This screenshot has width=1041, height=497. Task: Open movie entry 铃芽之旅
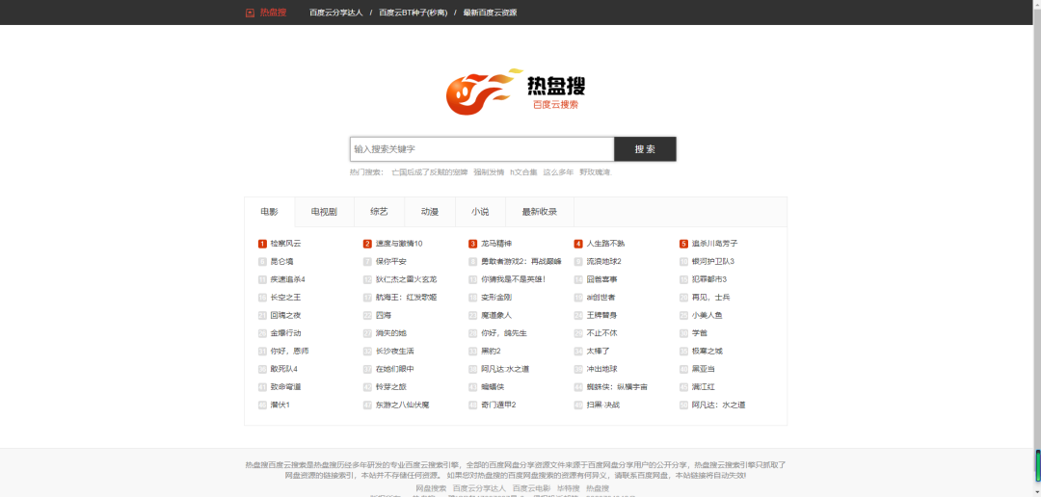point(391,387)
